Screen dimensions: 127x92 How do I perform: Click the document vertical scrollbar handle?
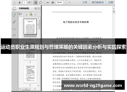[x=114, y=12]
